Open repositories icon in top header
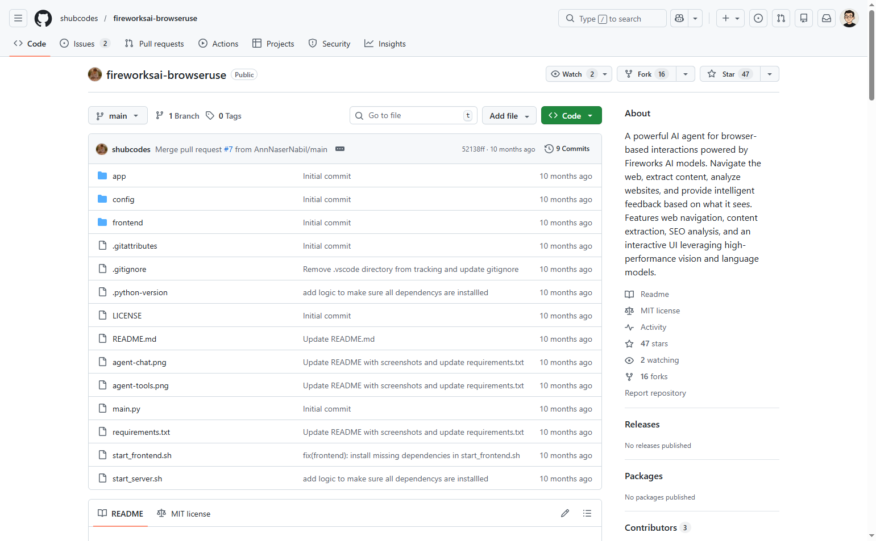This screenshot has height=541, width=876. click(x=804, y=18)
